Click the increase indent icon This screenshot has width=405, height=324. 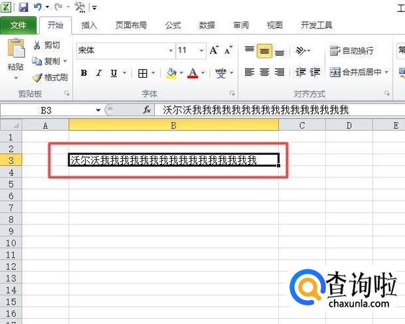pyautogui.click(x=315, y=72)
